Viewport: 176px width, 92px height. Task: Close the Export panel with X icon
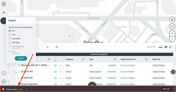click(x=4, y=21)
